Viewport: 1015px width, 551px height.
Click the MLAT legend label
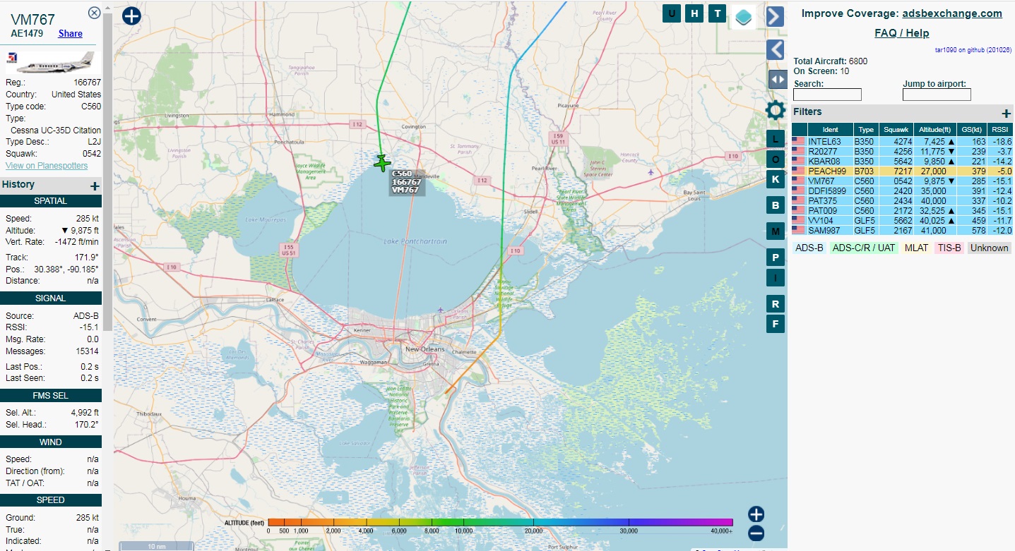[916, 248]
